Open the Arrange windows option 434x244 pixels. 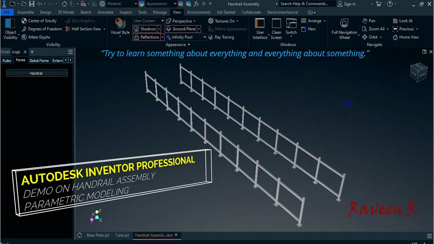click(313, 21)
